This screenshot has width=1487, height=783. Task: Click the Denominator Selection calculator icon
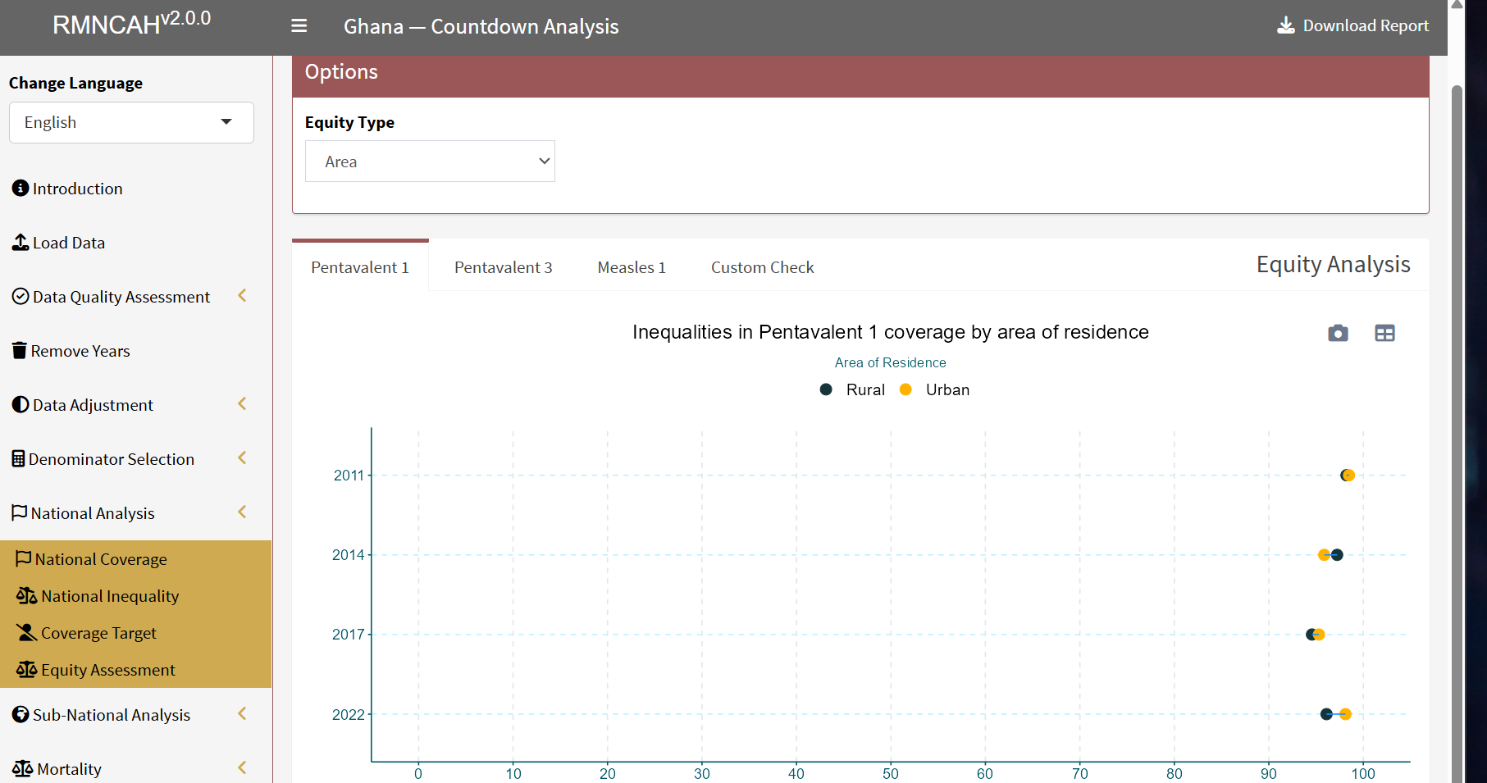click(18, 458)
